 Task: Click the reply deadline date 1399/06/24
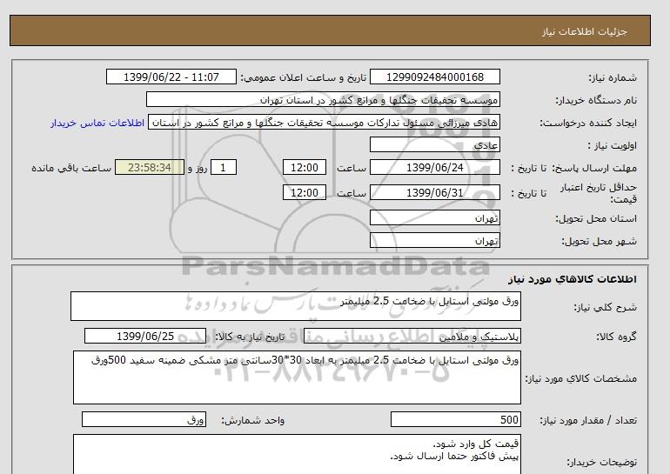(434, 167)
